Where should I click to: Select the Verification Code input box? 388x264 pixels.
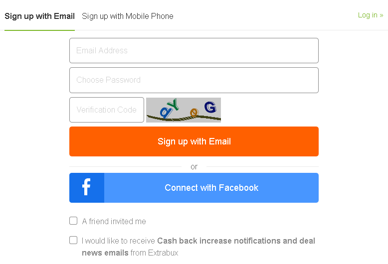[106, 110]
